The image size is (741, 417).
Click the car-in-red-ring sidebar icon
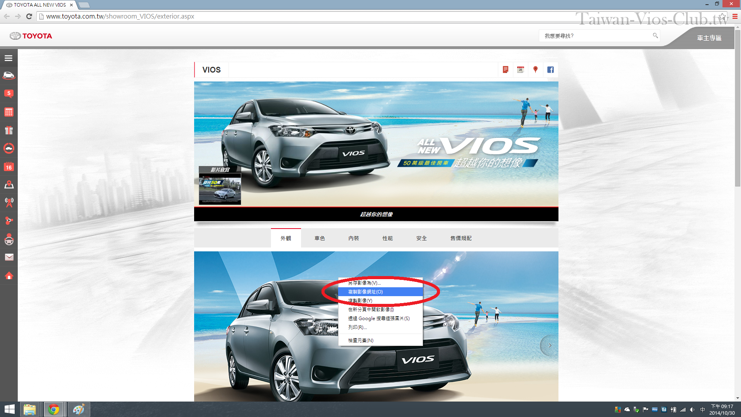pyautogui.click(x=8, y=148)
